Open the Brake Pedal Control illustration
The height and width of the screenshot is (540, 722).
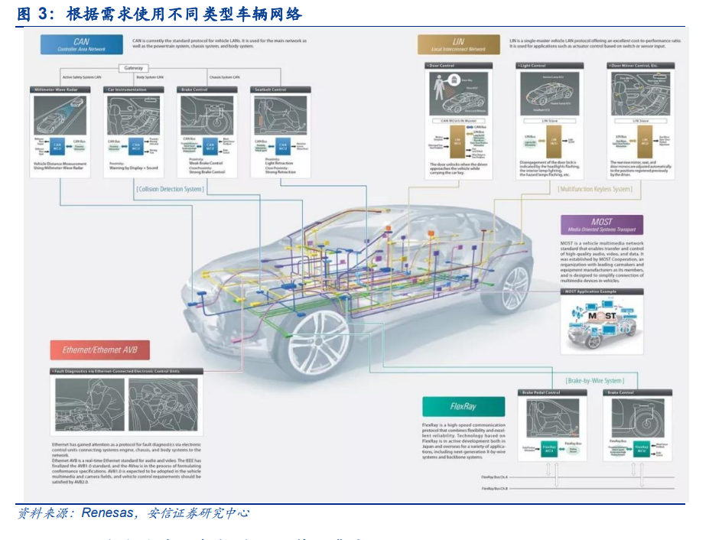552,419
